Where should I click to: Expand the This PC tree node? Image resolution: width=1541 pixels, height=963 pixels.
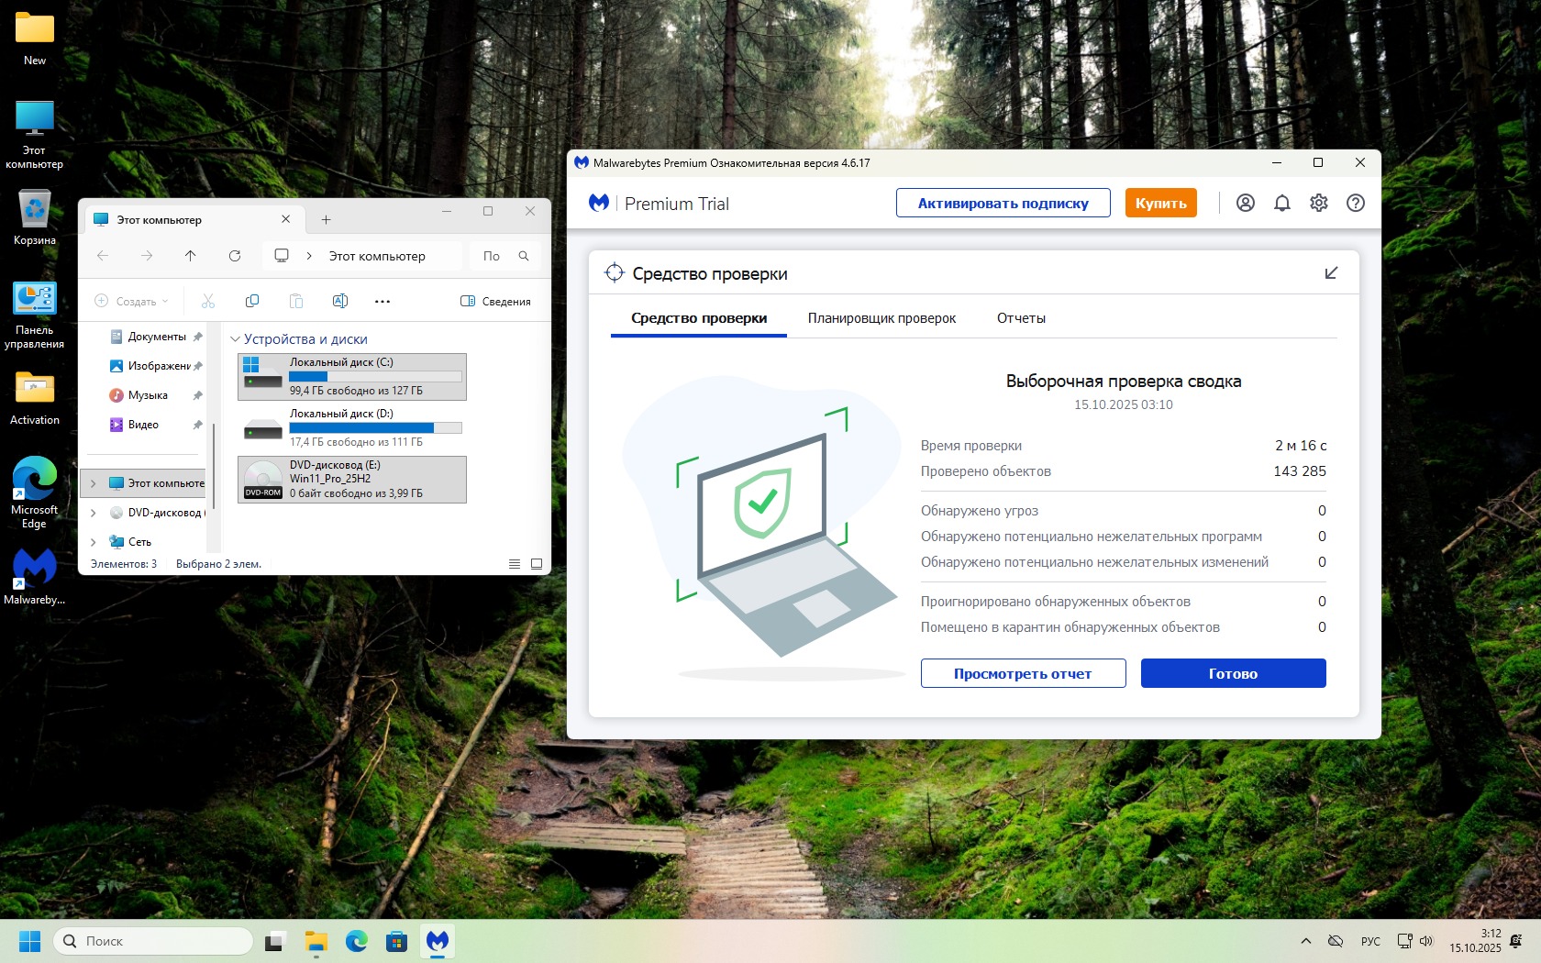point(93,483)
